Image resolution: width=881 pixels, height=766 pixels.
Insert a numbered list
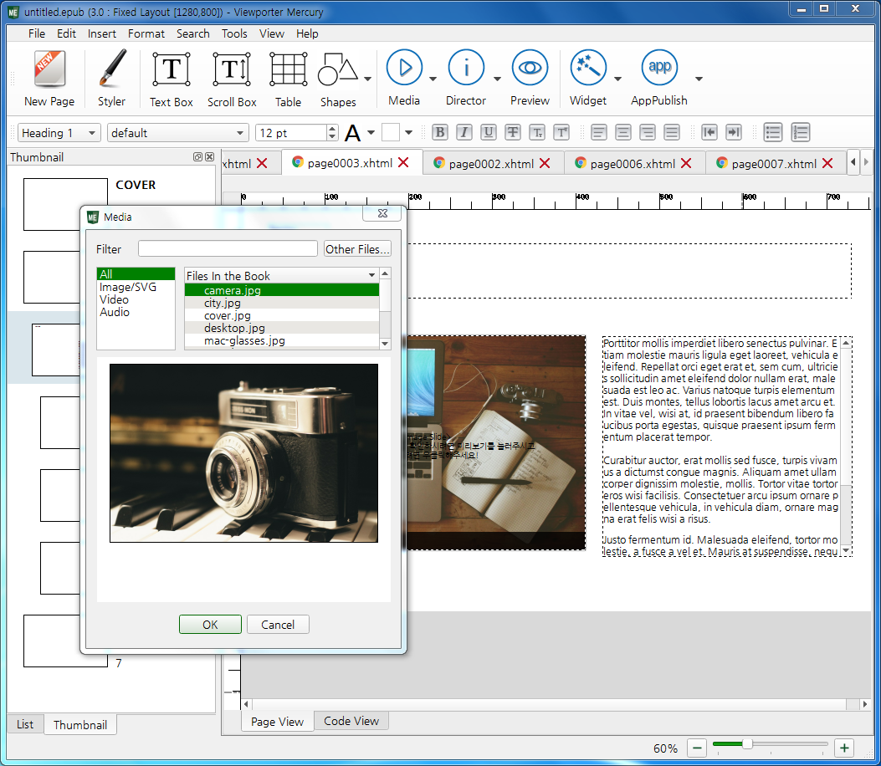[x=800, y=132]
